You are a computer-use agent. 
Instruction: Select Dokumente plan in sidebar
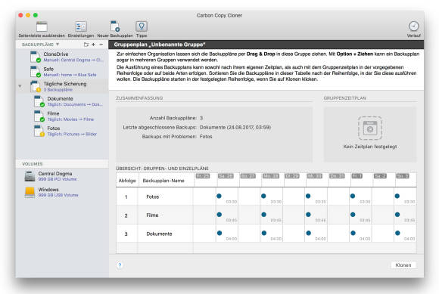coord(62,101)
